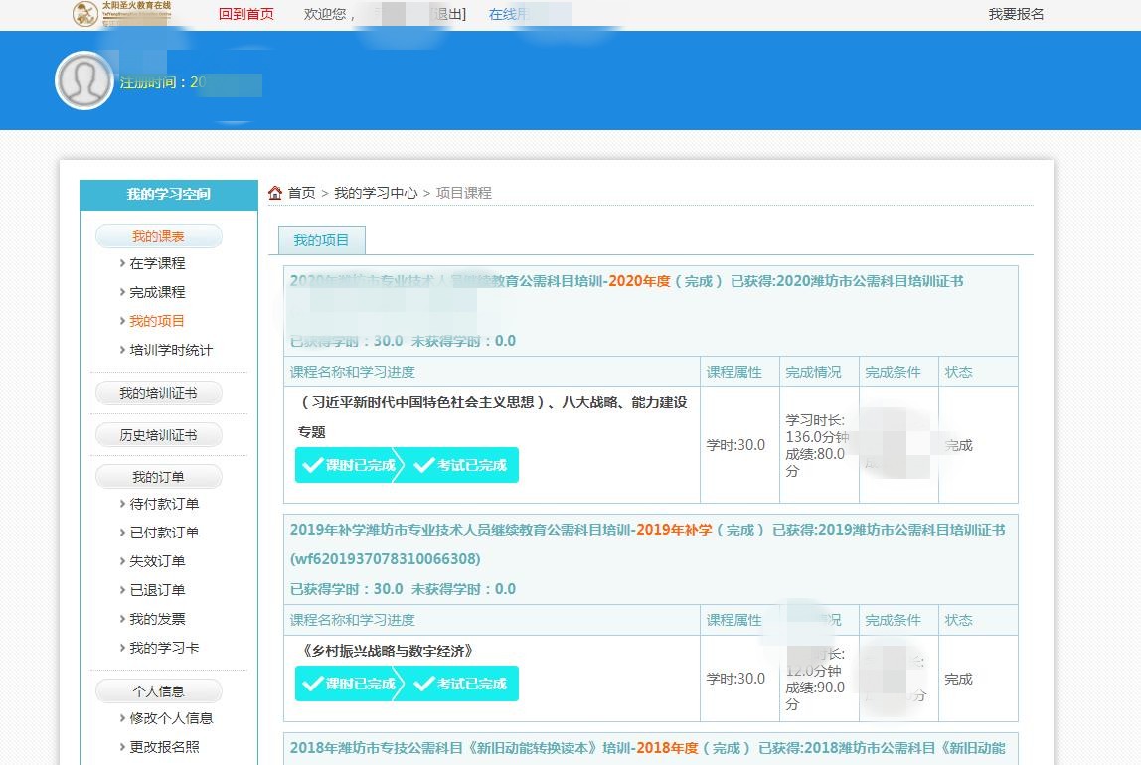Click 课时已完成 for the 2020 course

(x=349, y=465)
